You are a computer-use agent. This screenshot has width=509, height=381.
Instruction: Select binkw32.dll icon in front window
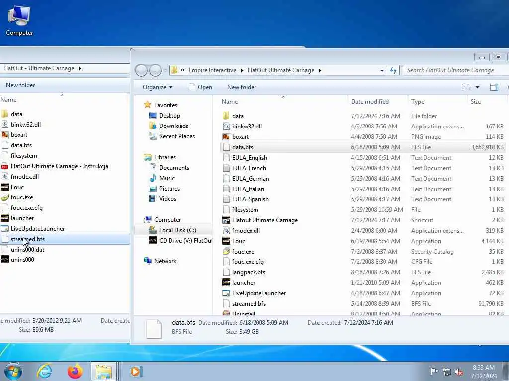pos(226,127)
